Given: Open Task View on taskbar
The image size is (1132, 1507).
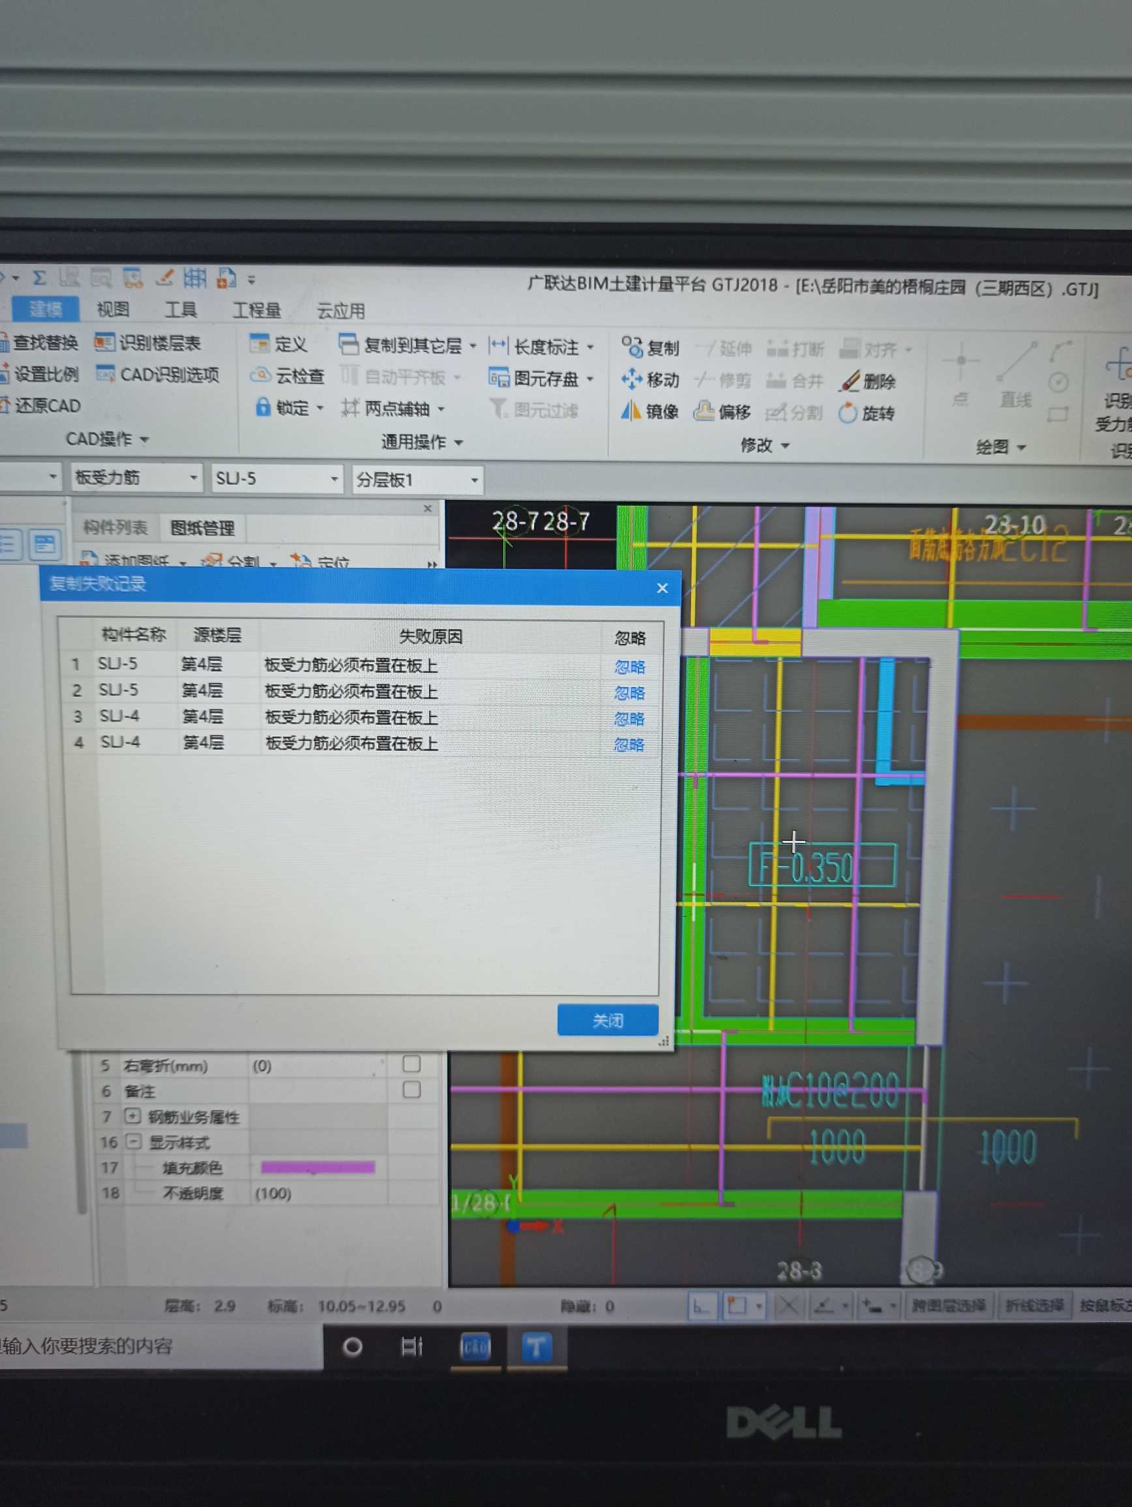Looking at the screenshot, I should pyautogui.click(x=411, y=1347).
